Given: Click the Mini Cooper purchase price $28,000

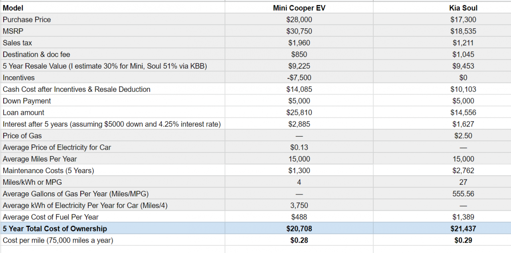Looking at the screenshot, I should [299, 20].
